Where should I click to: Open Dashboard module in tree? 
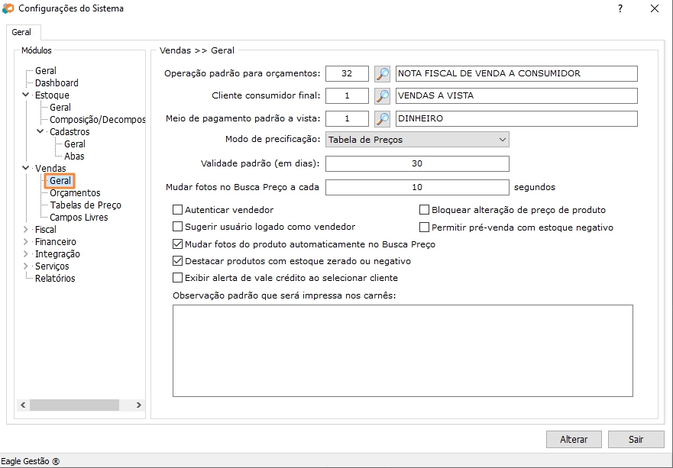coord(57,82)
